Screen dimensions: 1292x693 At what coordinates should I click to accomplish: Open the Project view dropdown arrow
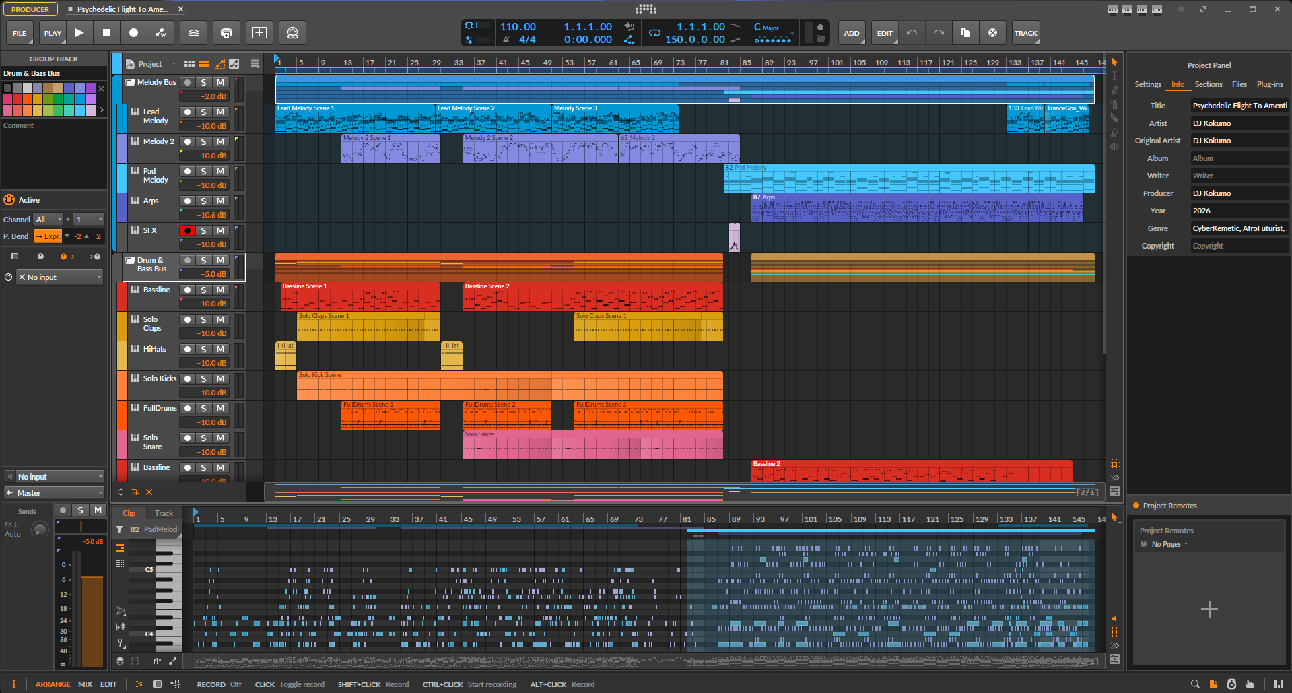(x=174, y=64)
